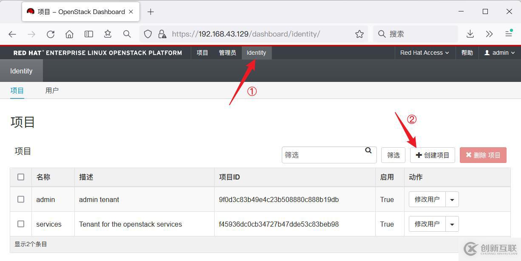Expand actions dropdown for services project
521x261 pixels.
tap(452, 224)
